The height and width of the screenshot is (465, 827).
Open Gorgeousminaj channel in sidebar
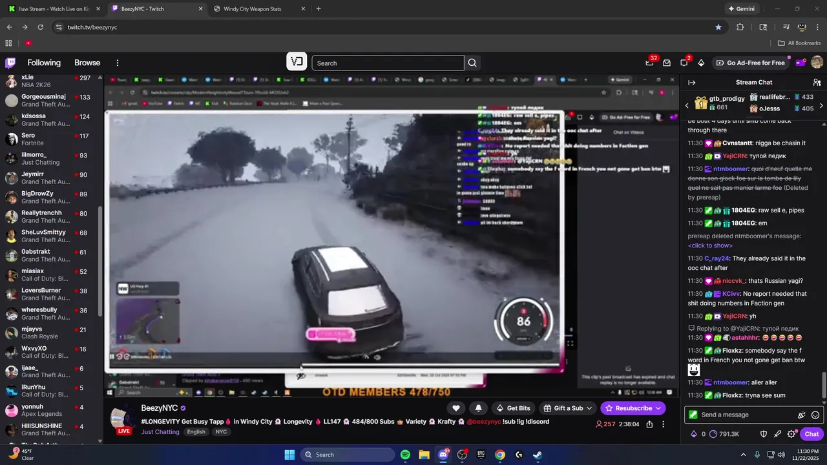[x=50, y=101]
